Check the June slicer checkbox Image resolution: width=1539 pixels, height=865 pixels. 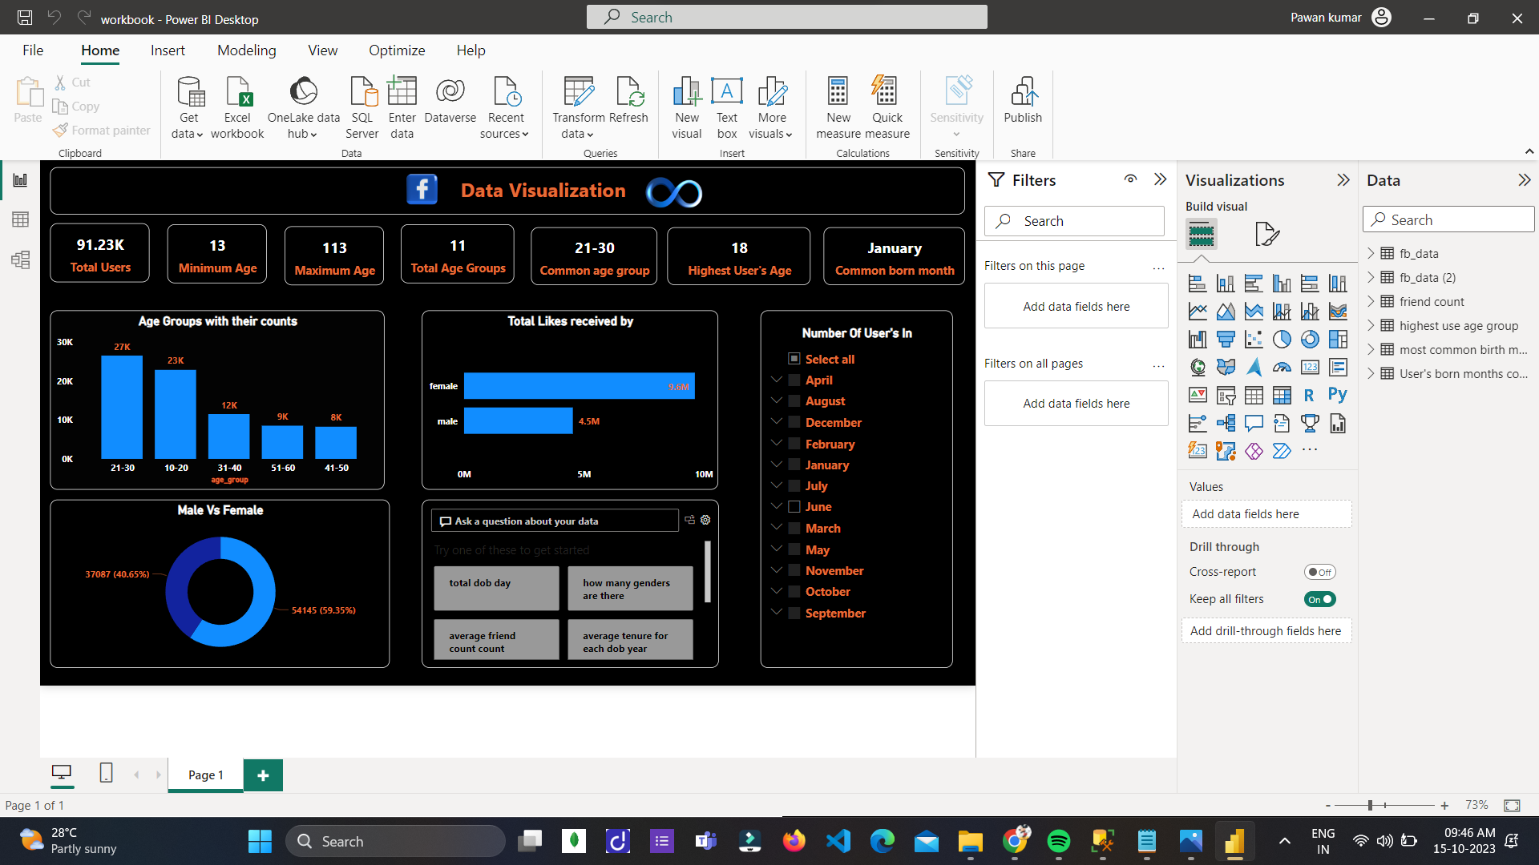pos(794,507)
